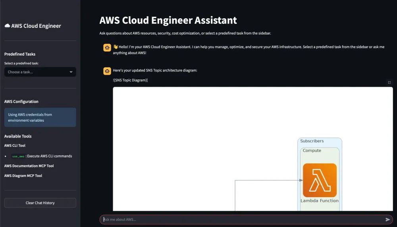
Task: Select the use_aws code label
Action: 18,156
